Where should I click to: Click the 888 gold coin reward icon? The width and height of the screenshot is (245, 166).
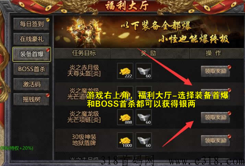(x=125, y=117)
